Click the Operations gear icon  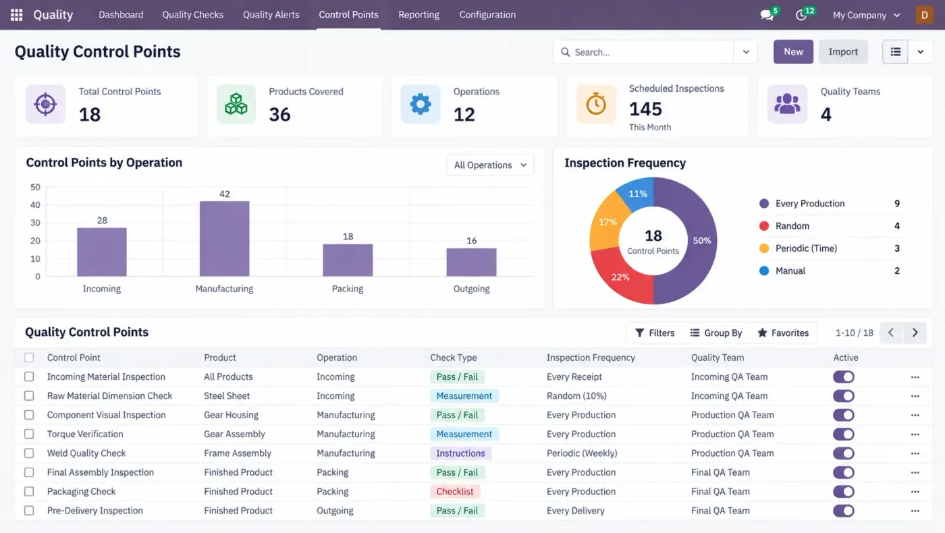coord(421,105)
